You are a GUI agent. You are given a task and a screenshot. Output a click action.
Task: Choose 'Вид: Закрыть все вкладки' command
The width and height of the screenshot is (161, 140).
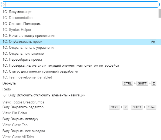pyautogui.click(x=24, y=131)
